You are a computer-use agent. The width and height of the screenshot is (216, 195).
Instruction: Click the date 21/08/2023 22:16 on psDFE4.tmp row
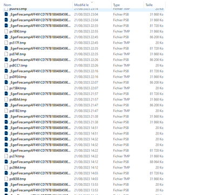pyautogui.click(x=86, y=77)
